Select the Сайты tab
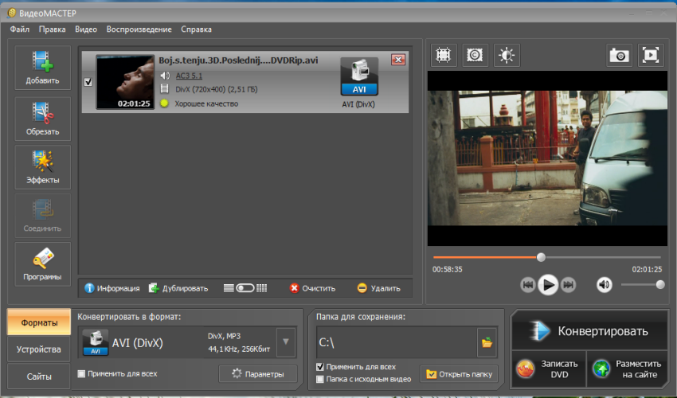677x398 pixels. [x=39, y=377]
